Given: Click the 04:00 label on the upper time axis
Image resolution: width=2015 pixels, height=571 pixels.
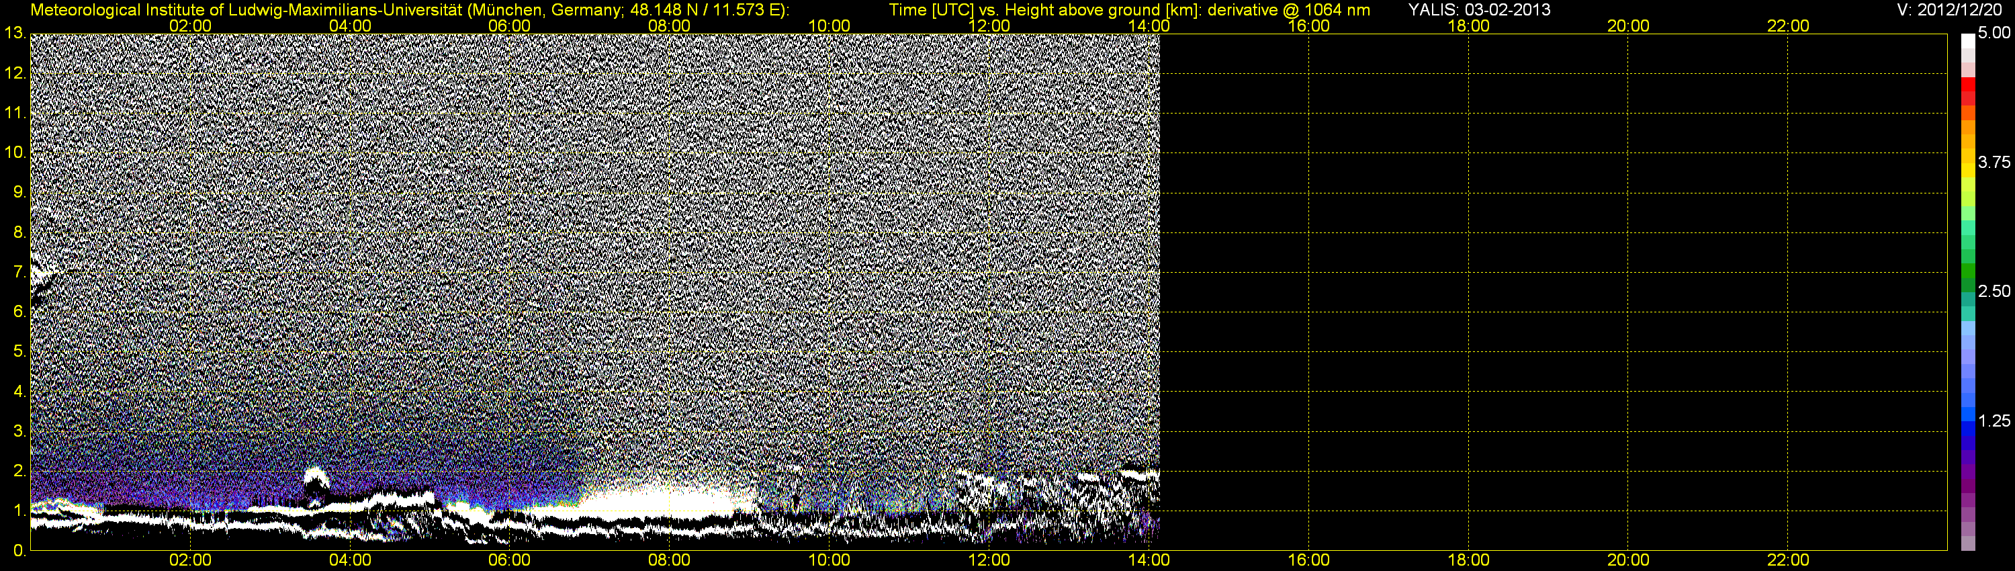Looking at the screenshot, I should pyautogui.click(x=350, y=26).
